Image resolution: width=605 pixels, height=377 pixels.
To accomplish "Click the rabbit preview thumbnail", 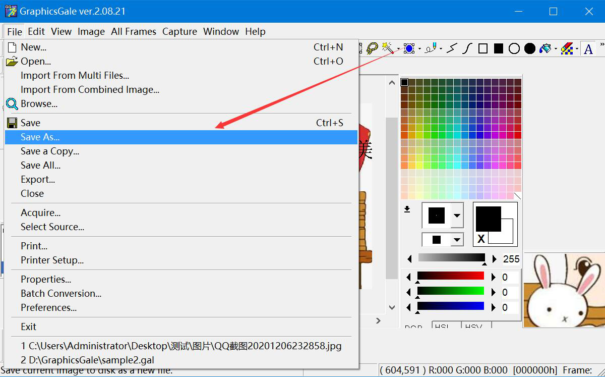I will [x=564, y=290].
